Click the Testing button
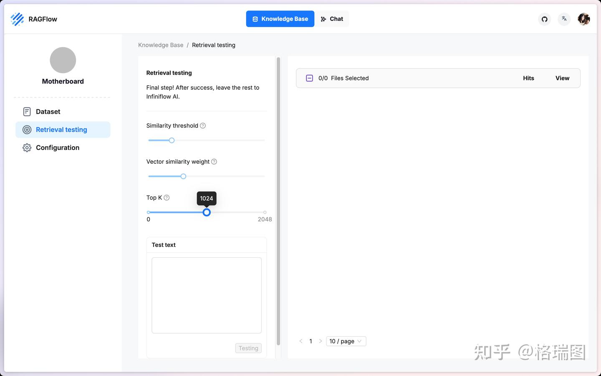 click(x=248, y=348)
